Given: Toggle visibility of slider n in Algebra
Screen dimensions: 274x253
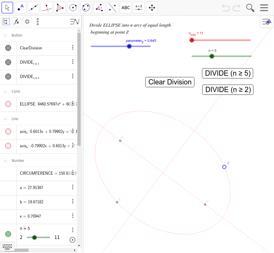Looking at the screenshot, I should (8, 234).
